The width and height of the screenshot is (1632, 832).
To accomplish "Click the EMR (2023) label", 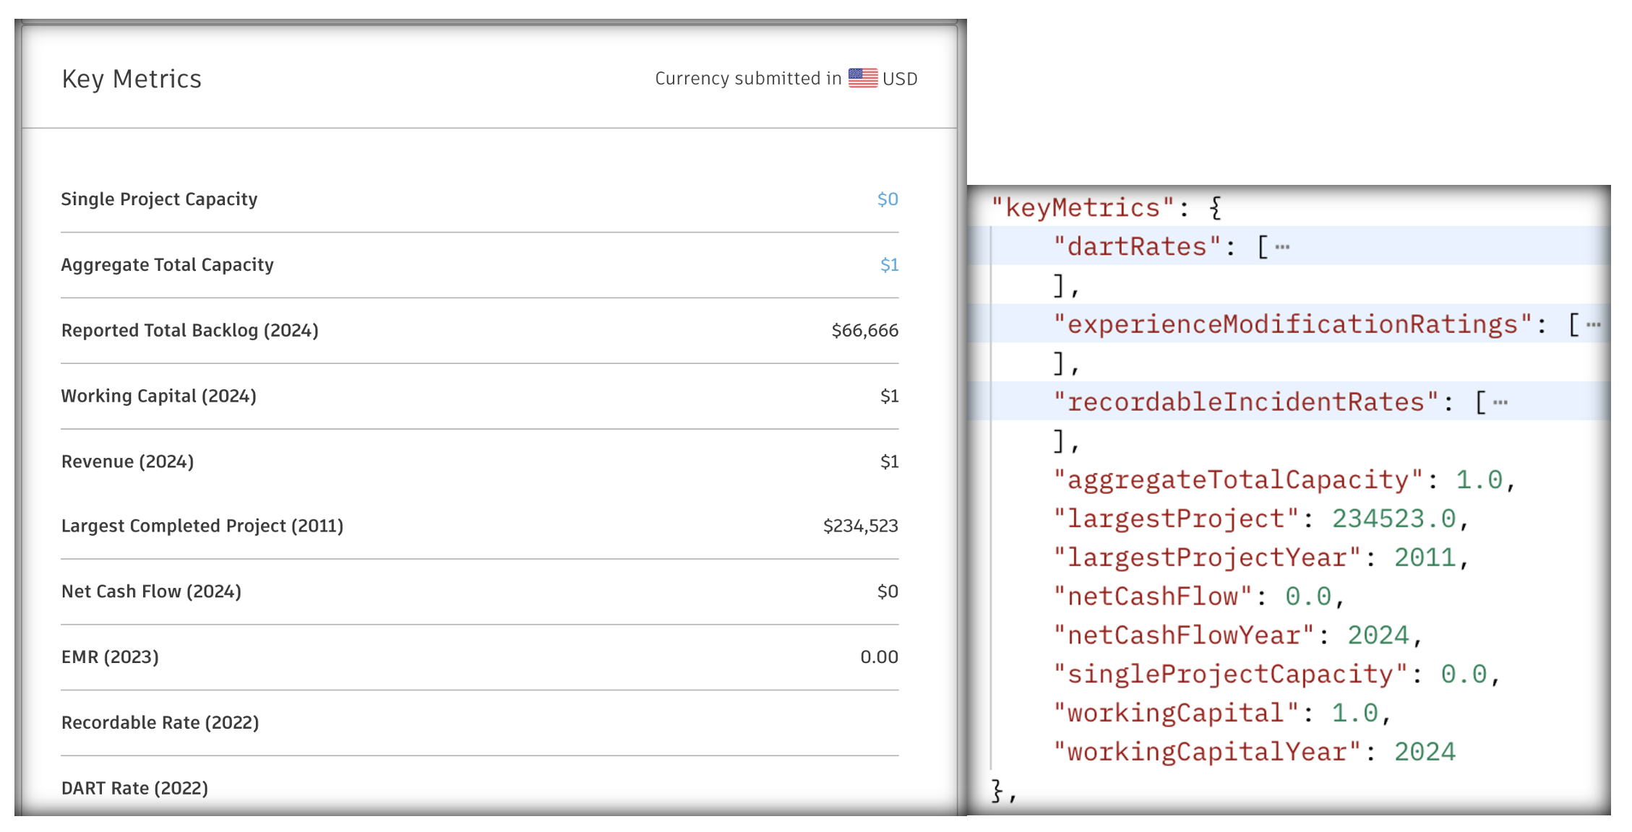I will pyautogui.click(x=110, y=658).
